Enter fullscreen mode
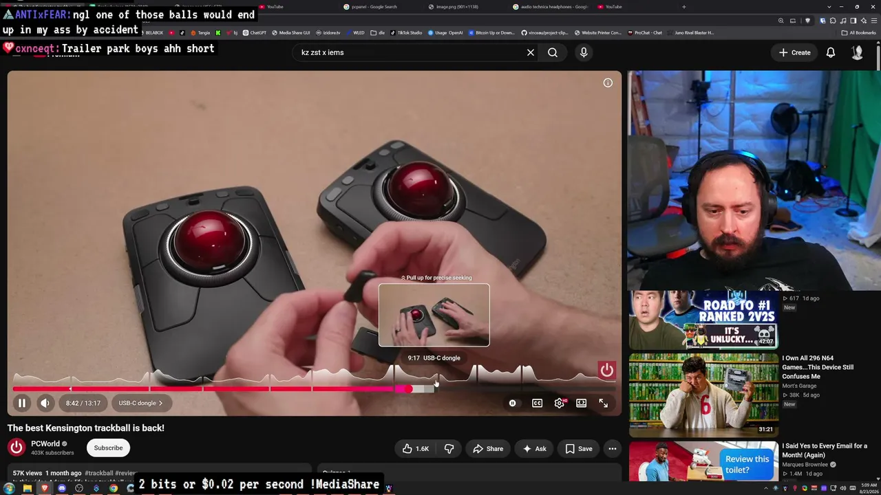The width and height of the screenshot is (881, 495). tap(604, 404)
